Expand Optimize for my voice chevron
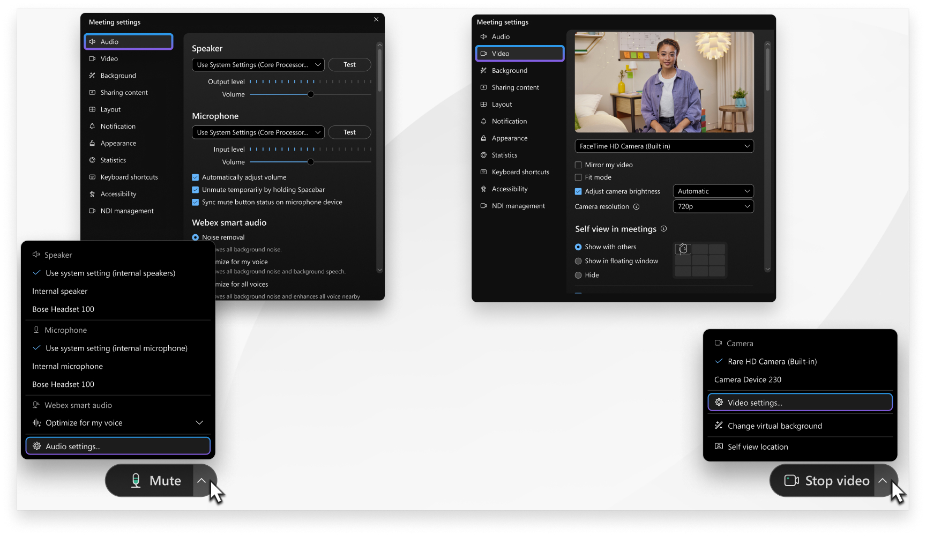 click(199, 423)
